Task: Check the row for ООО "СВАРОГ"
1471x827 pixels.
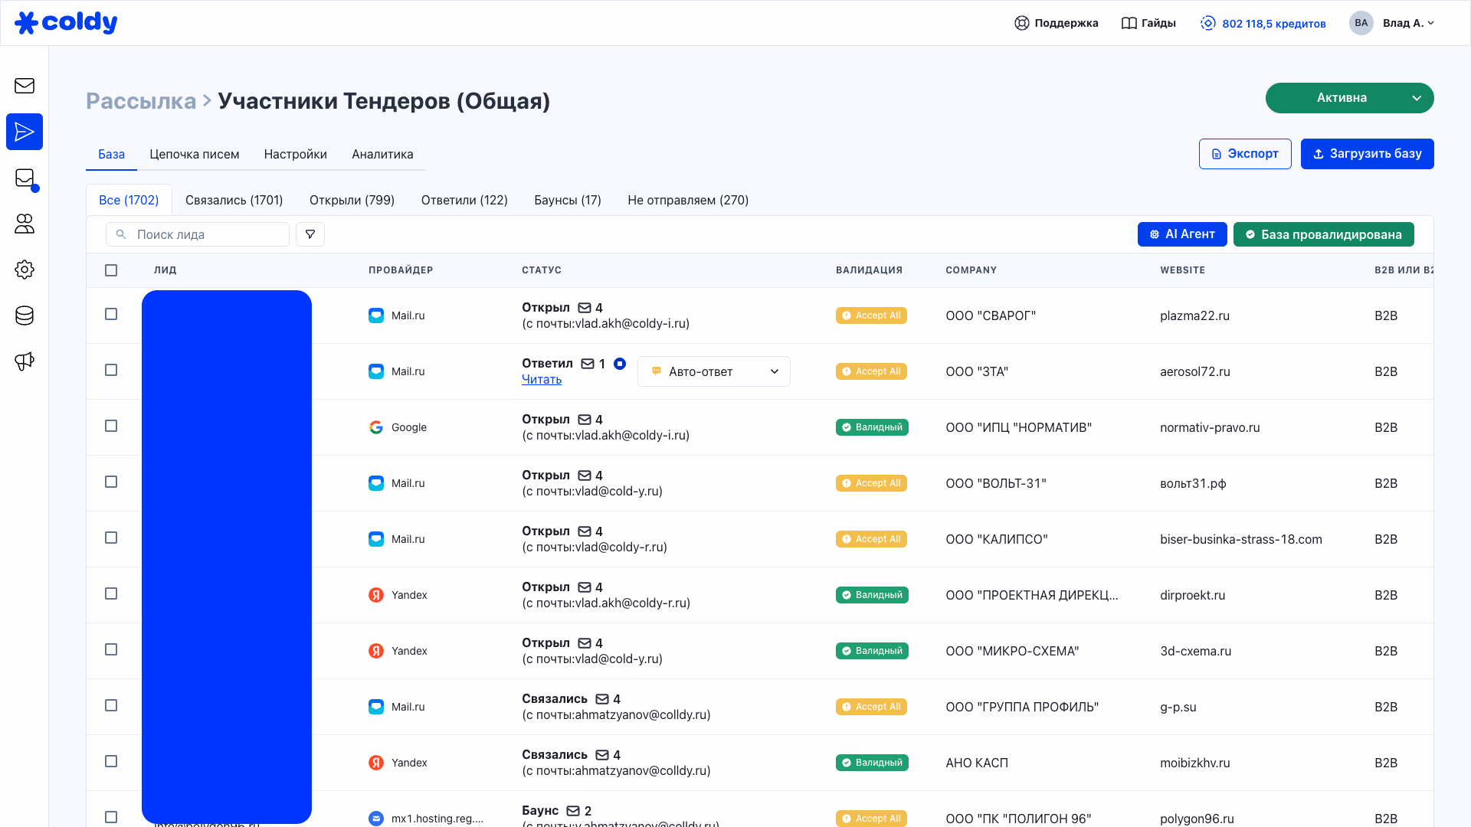Action: point(111,315)
